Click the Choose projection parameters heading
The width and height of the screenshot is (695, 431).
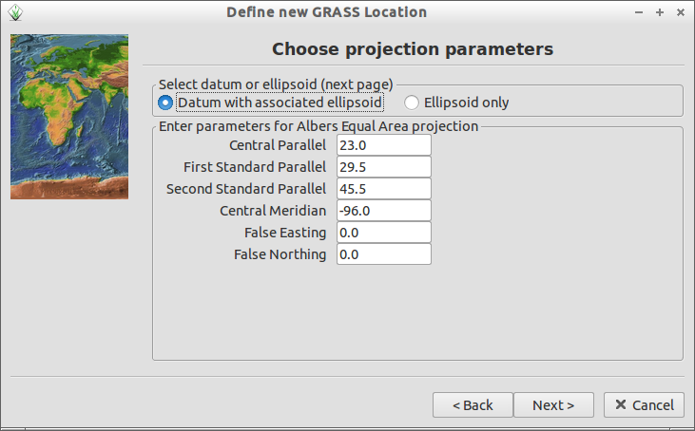click(413, 49)
